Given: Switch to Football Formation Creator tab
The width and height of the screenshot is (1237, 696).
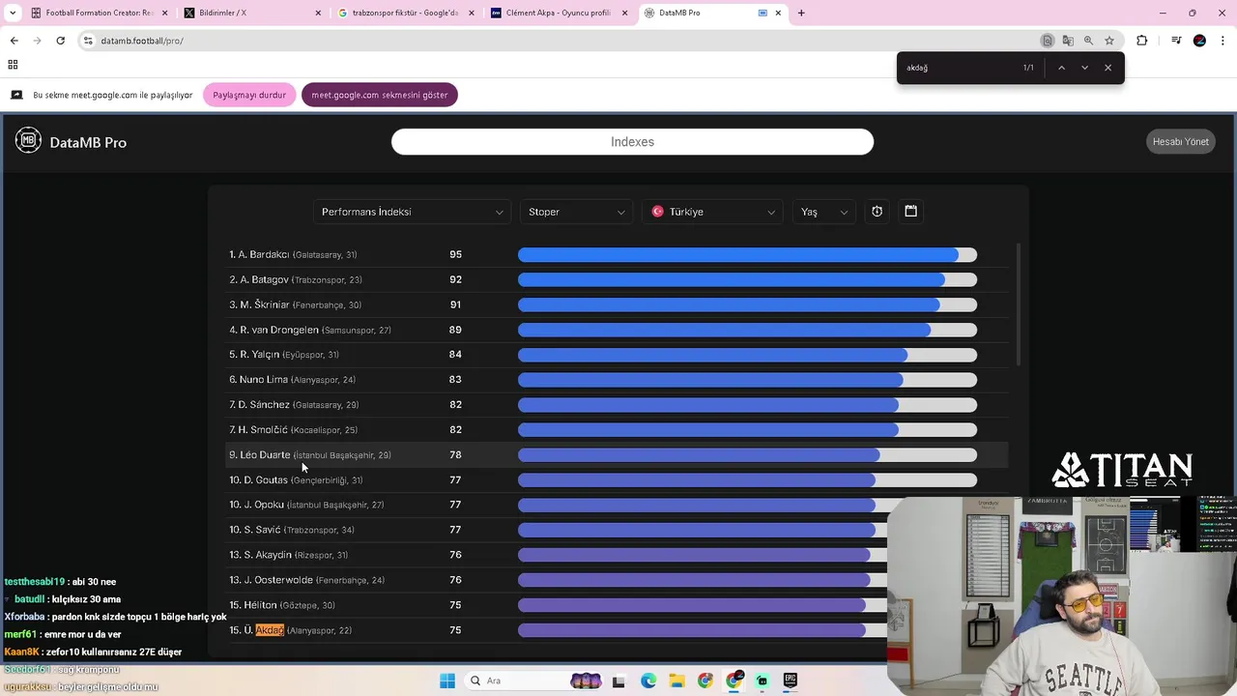Looking at the screenshot, I should [100, 13].
